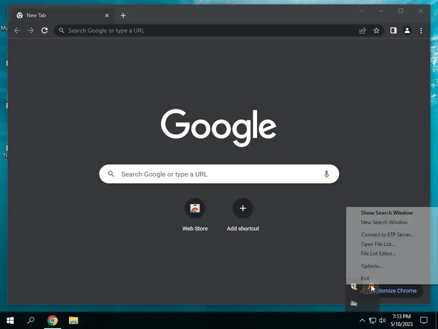The height and width of the screenshot is (329, 438).
Task: Minimize the Chrome window
Action: [x=381, y=11]
